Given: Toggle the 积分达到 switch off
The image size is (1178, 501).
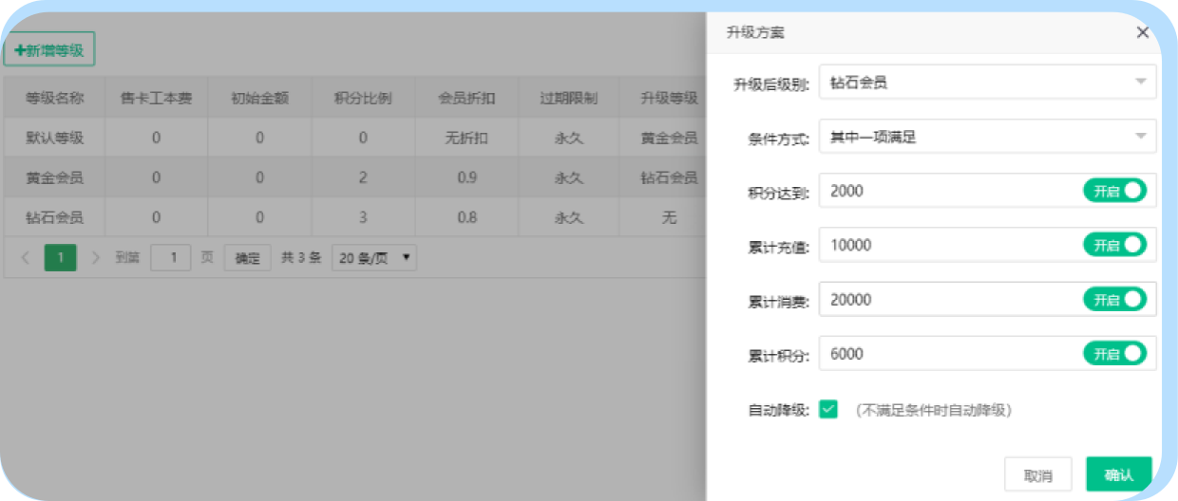Looking at the screenshot, I should tap(1114, 191).
